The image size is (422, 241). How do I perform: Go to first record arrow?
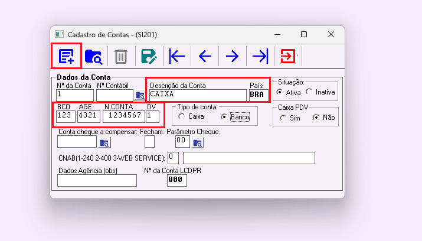[177, 56]
